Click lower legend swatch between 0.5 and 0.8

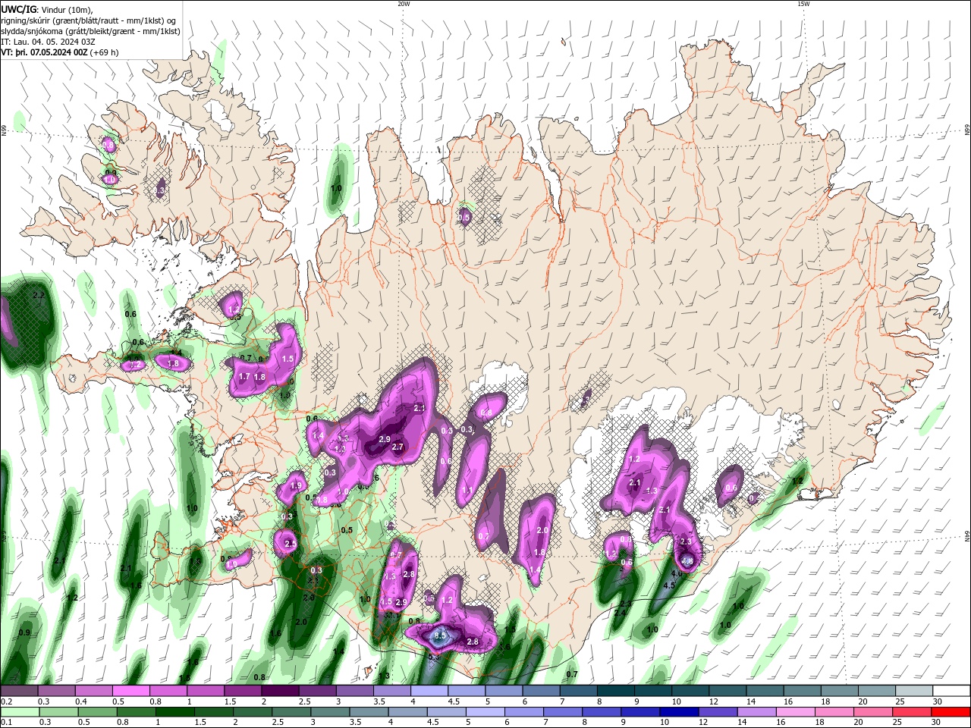[98, 712]
